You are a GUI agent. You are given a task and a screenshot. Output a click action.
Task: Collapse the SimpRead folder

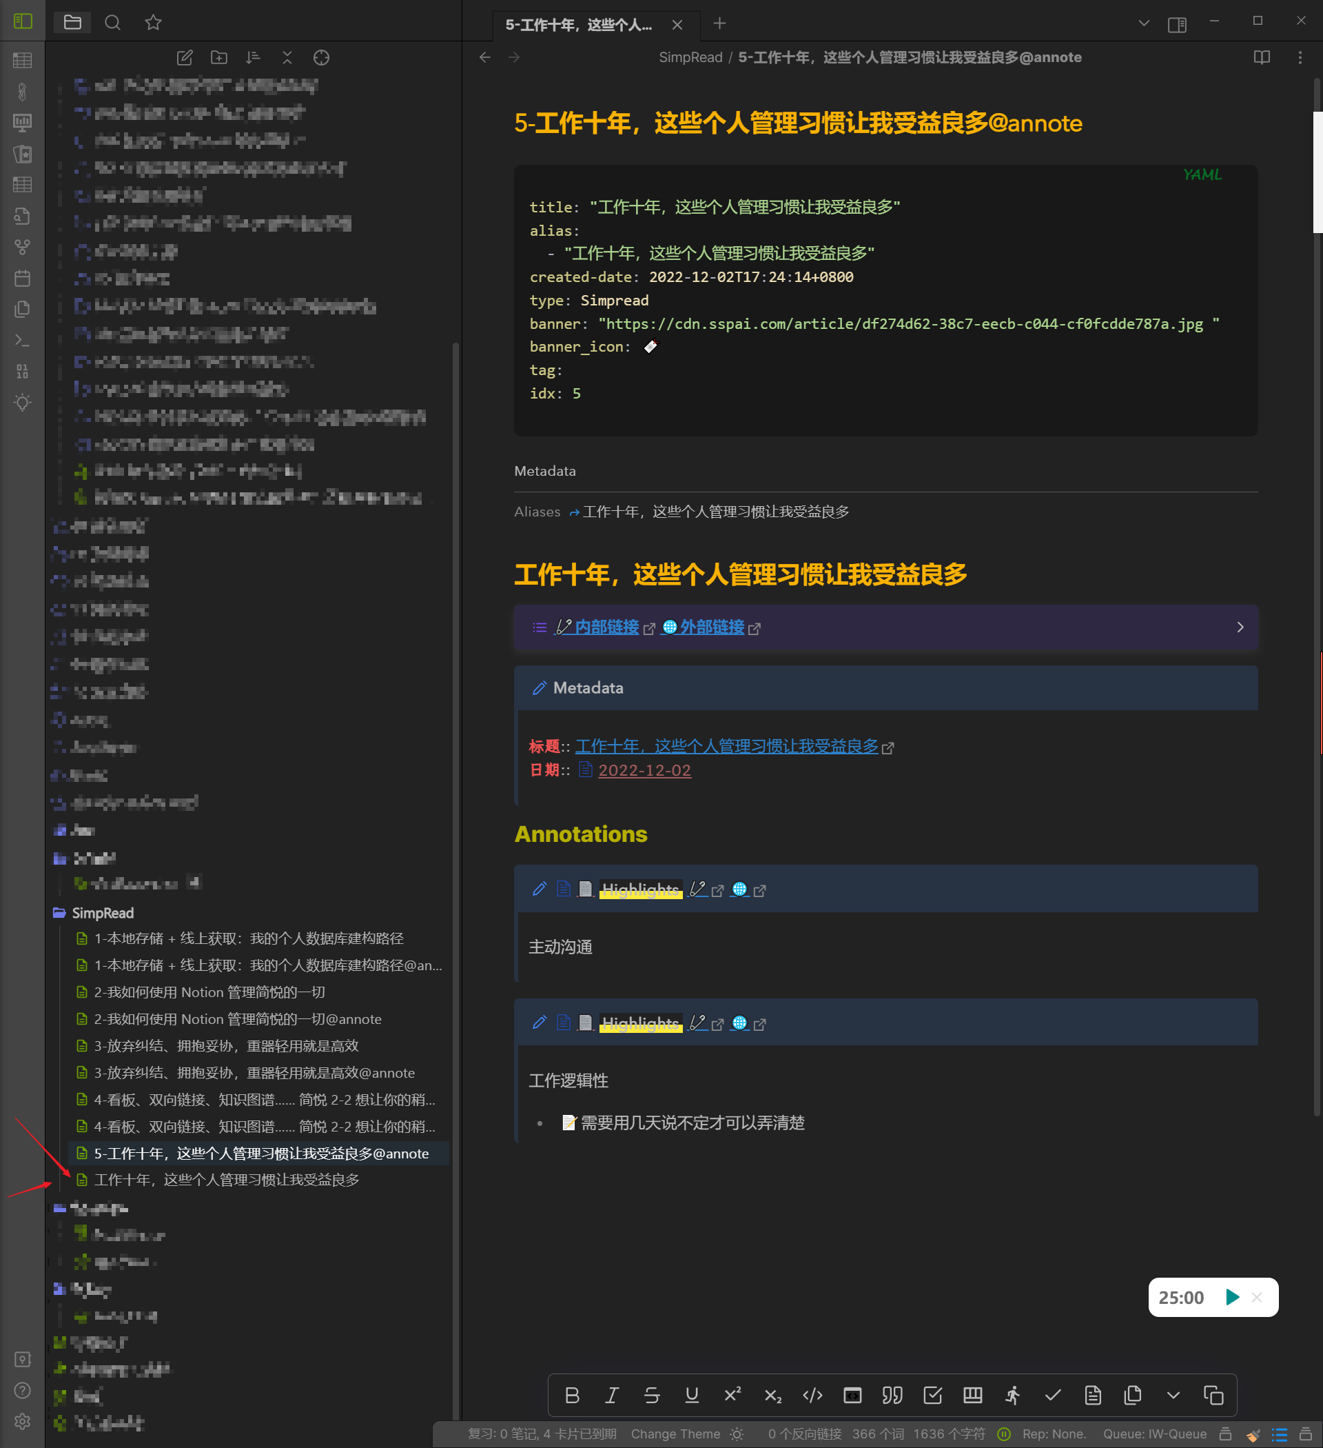coord(103,913)
